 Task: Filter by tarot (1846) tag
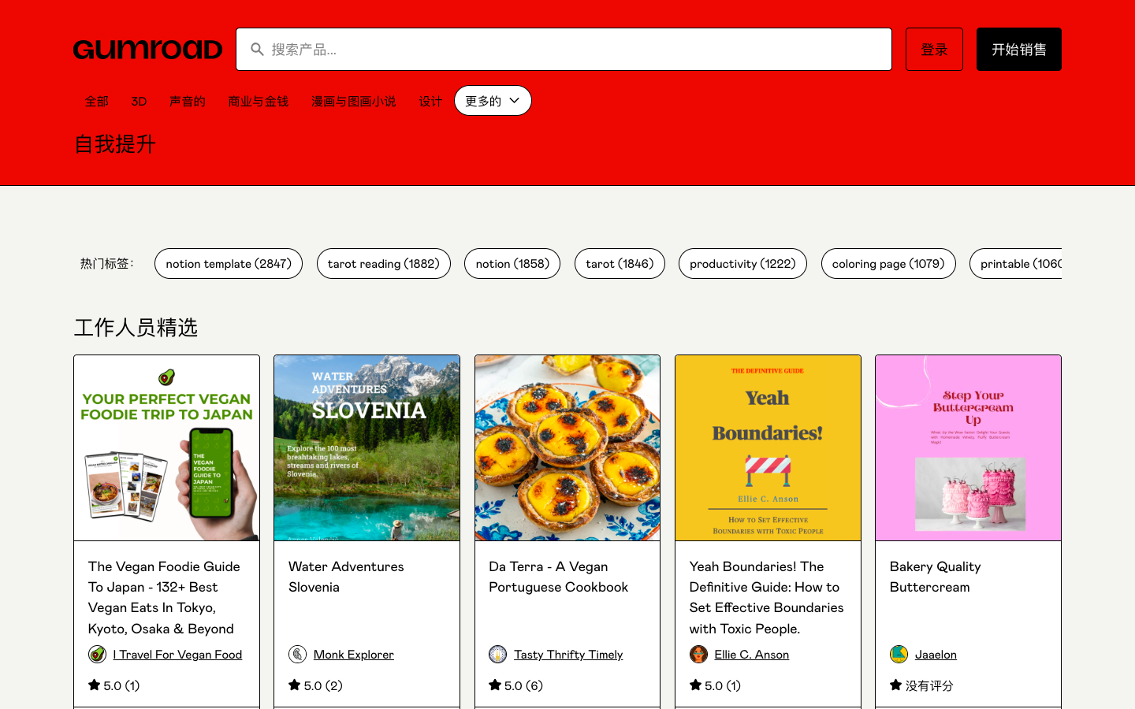620,263
